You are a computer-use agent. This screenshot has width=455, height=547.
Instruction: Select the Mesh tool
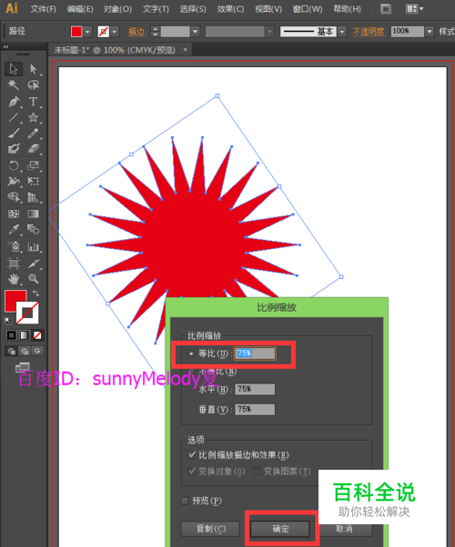pos(14,214)
